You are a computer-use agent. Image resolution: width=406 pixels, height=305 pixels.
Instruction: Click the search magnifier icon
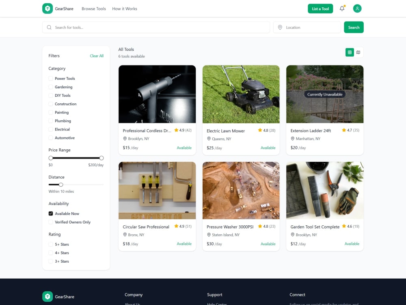click(x=49, y=27)
